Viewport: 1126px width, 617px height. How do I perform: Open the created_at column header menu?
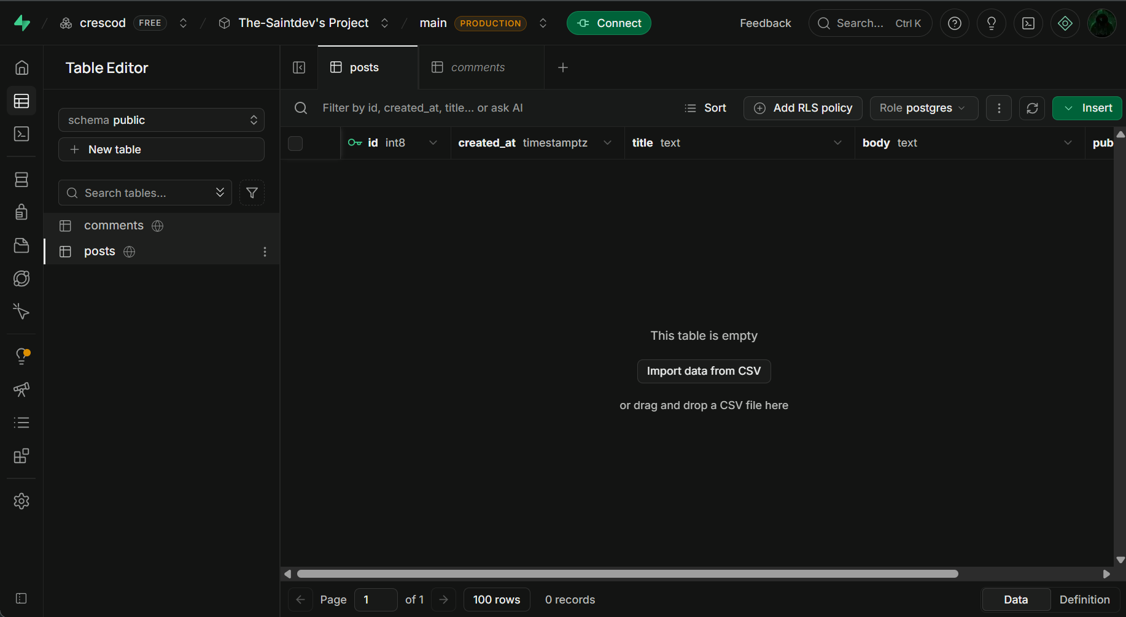click(607, 143)
